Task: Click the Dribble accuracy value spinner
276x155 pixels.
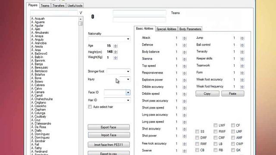Action: point(185,87)
